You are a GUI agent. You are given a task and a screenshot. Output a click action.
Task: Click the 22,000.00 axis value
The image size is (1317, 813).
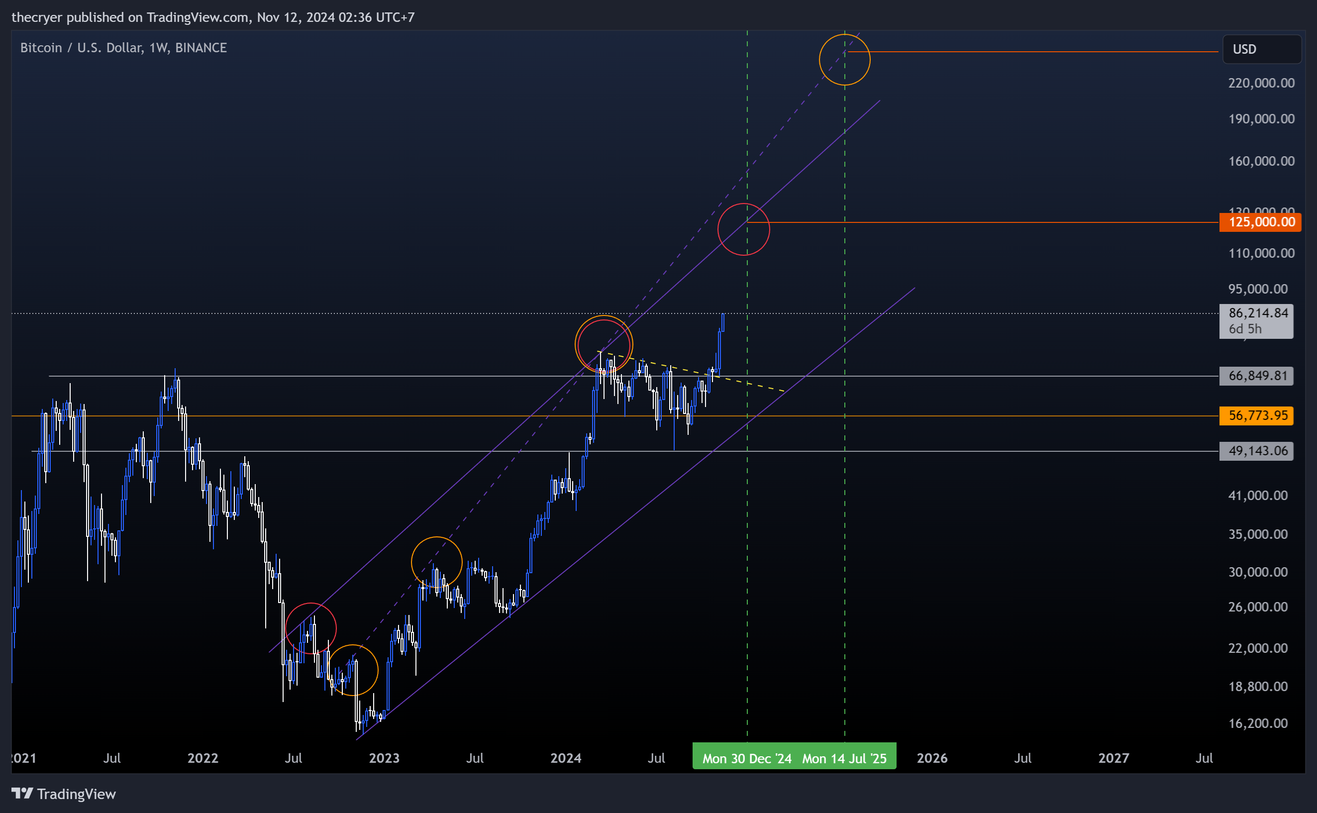point(1258,648)
